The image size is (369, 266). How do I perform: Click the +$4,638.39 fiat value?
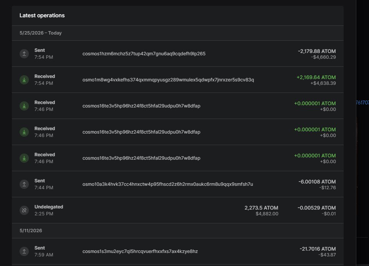click(323, 83)
